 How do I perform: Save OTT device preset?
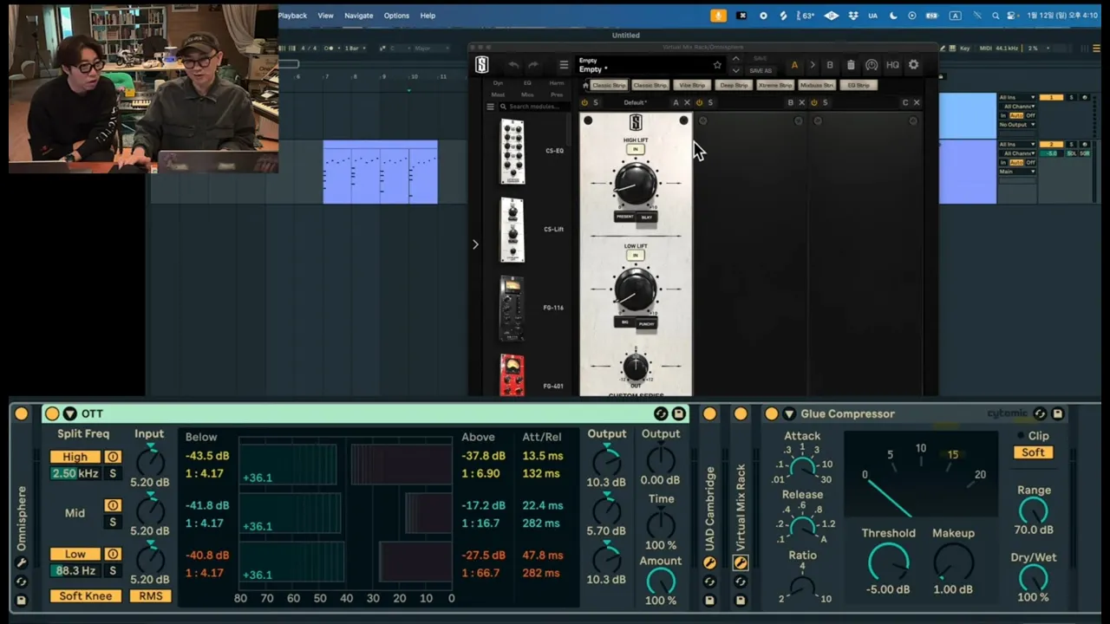click(679, 414)
